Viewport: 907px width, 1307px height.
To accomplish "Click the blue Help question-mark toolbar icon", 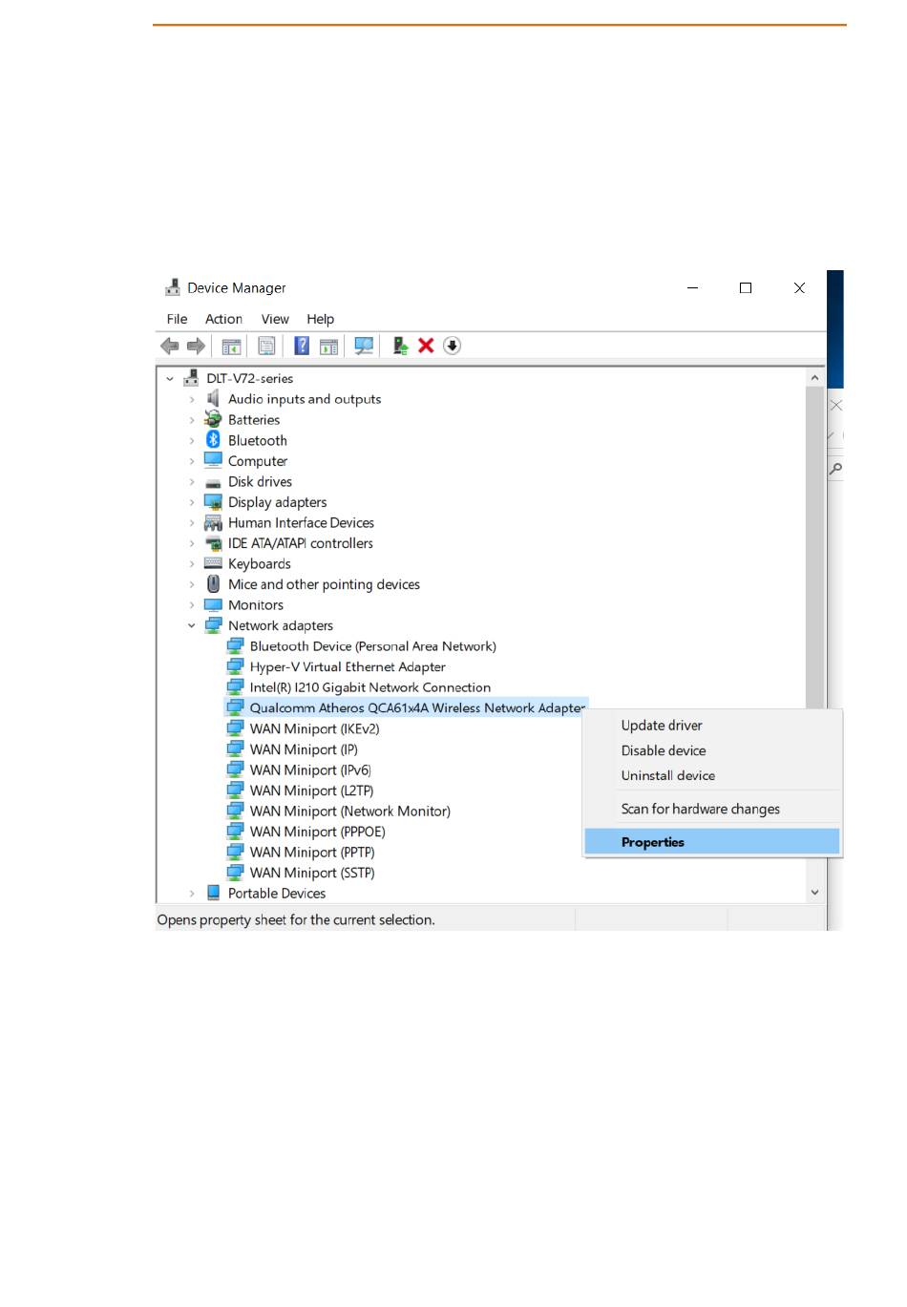I will pyautogui.click(x=302, y=346).
